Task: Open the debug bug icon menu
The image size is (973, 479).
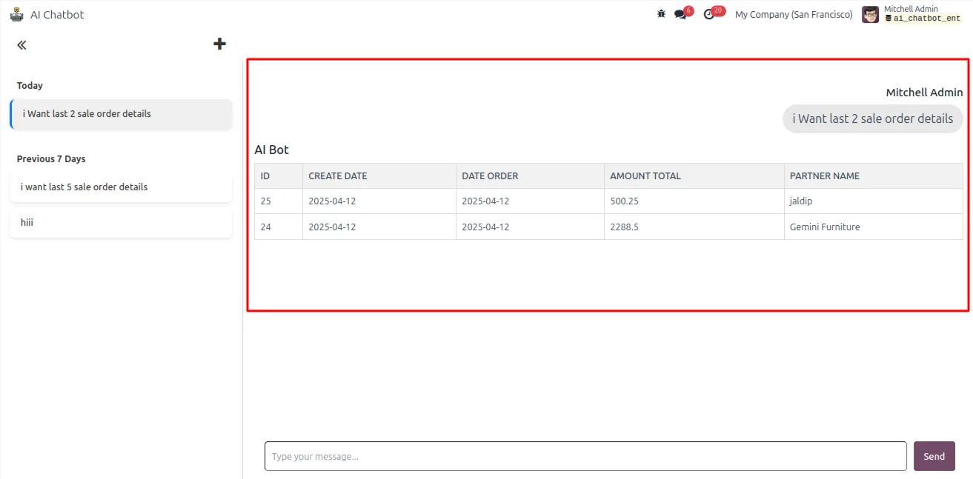Action: click(661, 14)
